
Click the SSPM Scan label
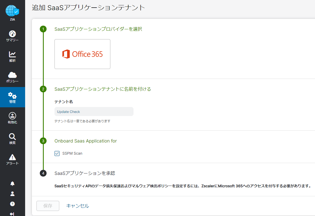point(72,153)
